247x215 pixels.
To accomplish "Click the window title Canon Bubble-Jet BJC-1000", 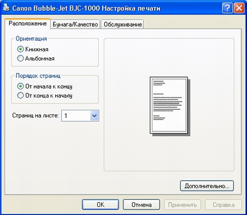I will [56, 8].
